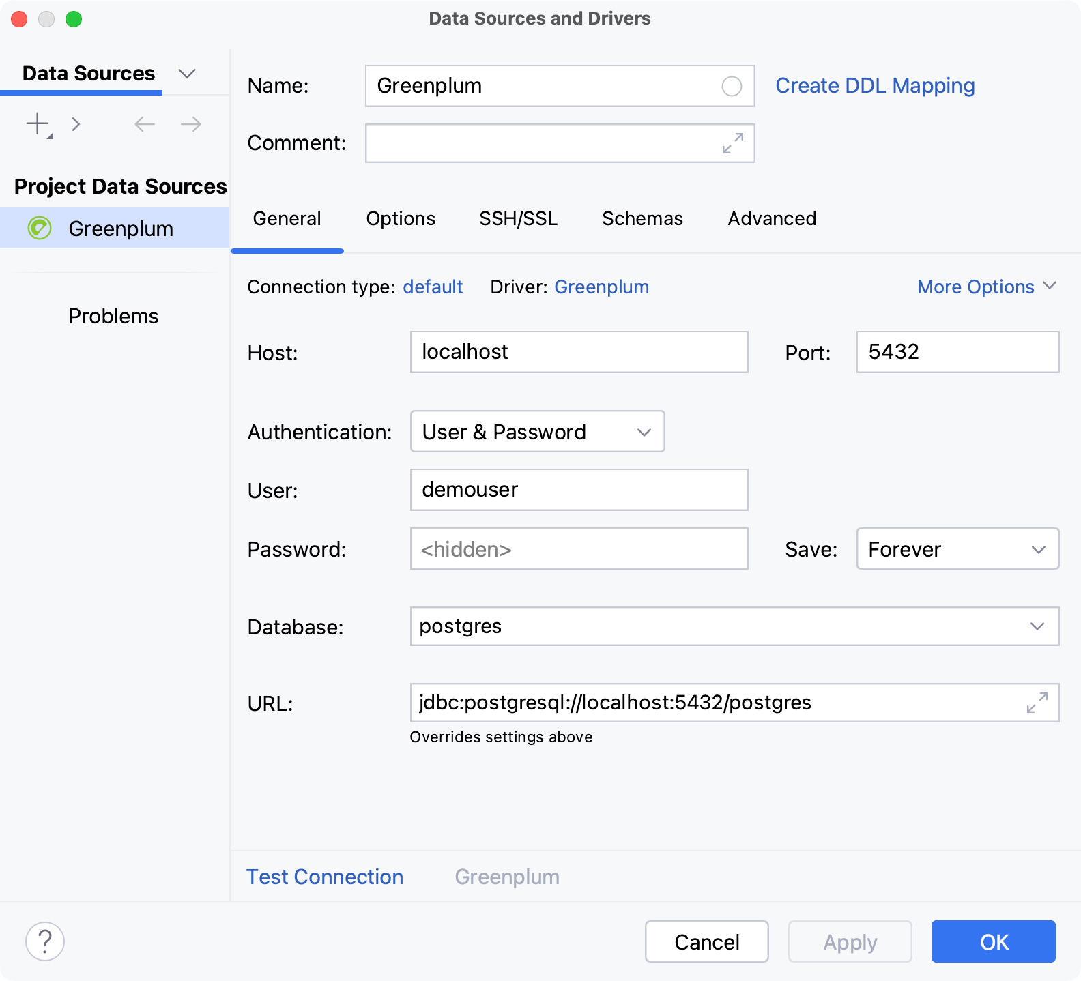
Task: Click the Test Connection link
Action: (x=325, y=877)
